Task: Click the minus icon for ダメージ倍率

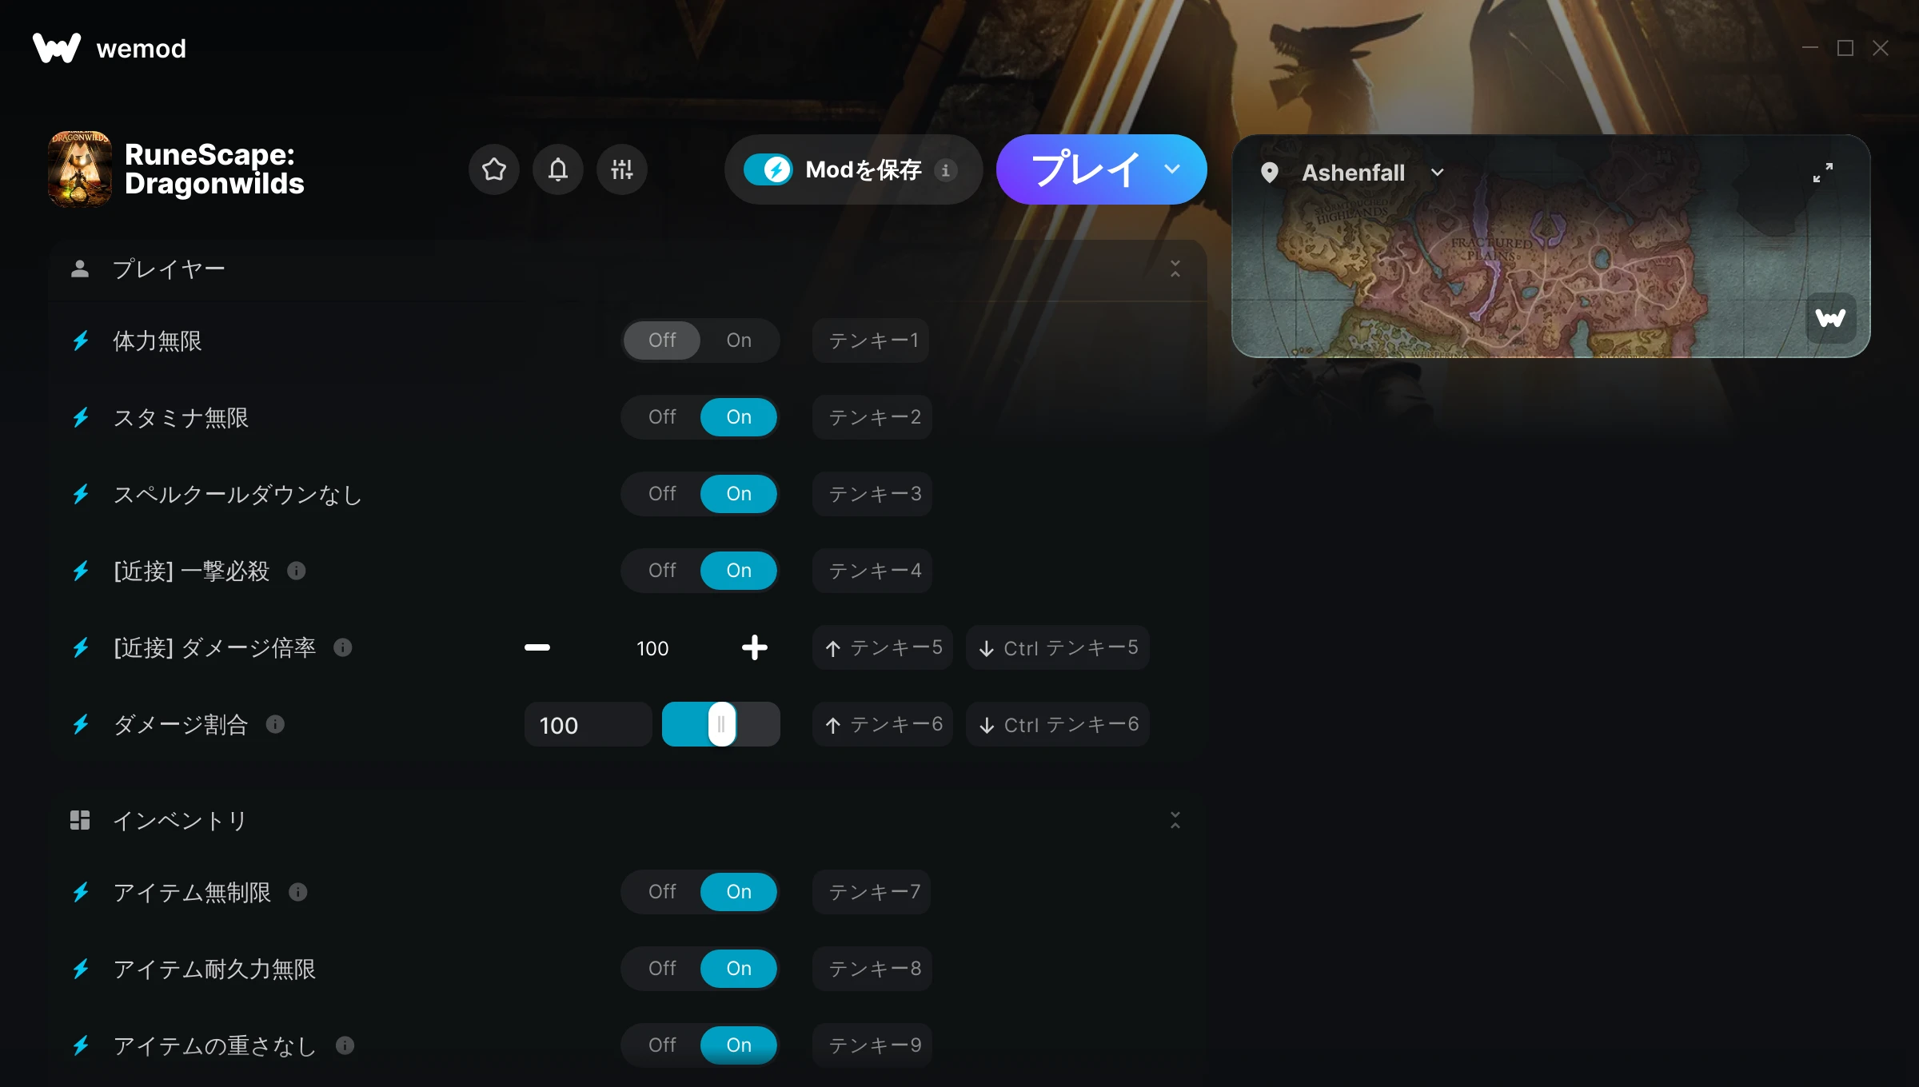Action: point(537,647)
